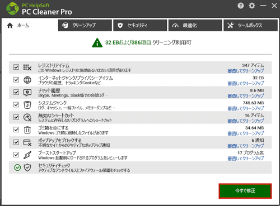Close the PC Cleaner Pro window
Screen dimensions: 280x206
point(274,6)
